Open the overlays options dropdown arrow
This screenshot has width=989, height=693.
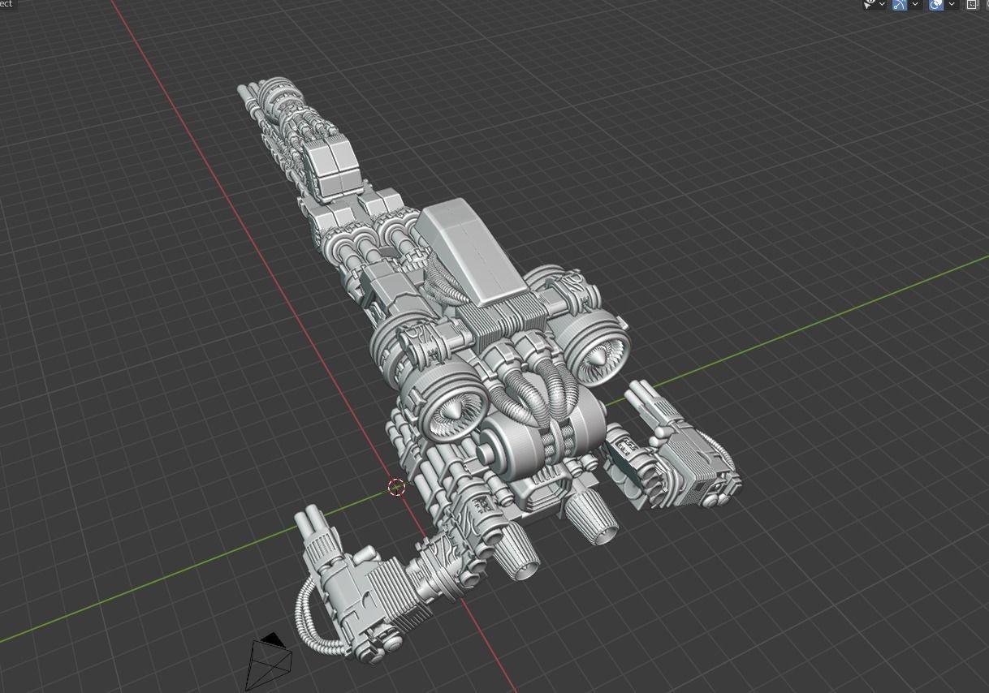click(x=952, y=4)
